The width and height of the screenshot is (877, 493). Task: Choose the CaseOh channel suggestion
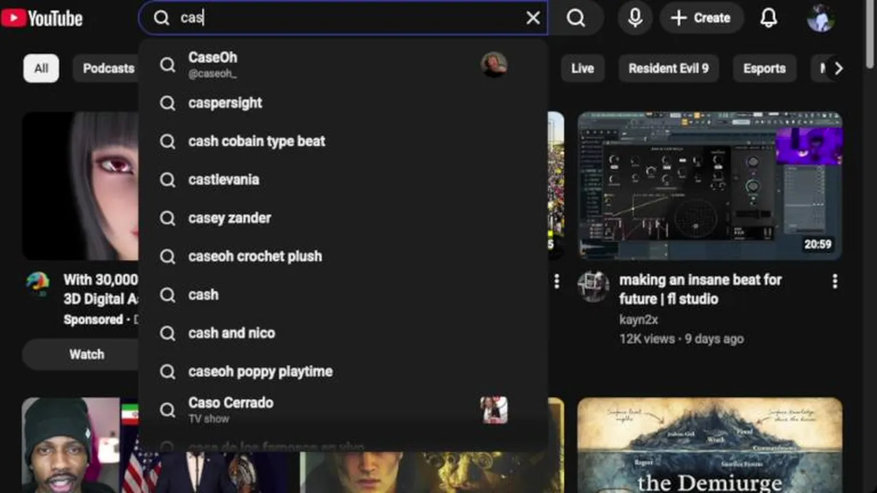pyautogui.click(x=343, y=64)
